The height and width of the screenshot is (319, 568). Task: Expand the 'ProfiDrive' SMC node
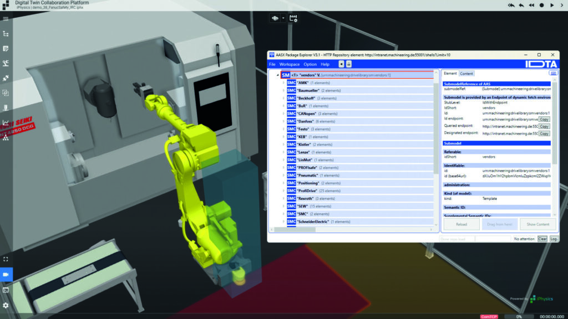(x=283, y=191)
